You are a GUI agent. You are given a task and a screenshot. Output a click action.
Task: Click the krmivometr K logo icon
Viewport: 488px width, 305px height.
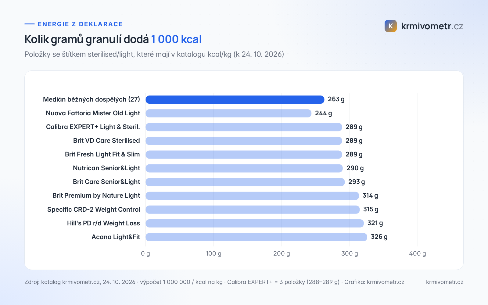(x=391, y=26)
